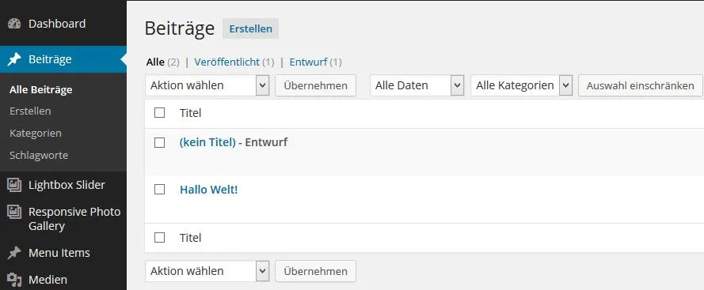The width and height of the screenshot is (704, 290).
Task: Click the Medien media icon
Action: 14,280
